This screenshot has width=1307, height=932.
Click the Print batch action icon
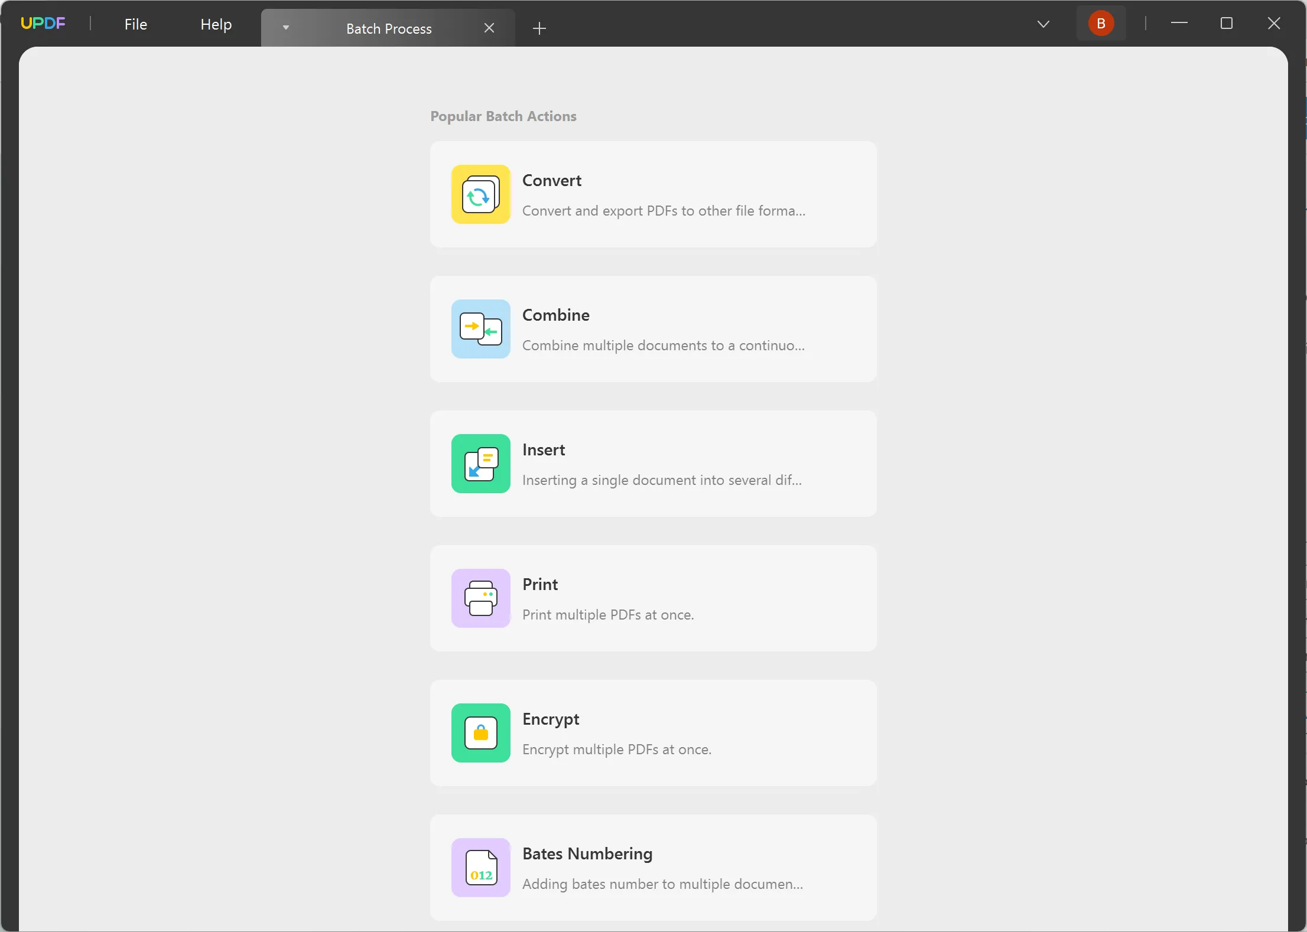(x=480, y=598)
